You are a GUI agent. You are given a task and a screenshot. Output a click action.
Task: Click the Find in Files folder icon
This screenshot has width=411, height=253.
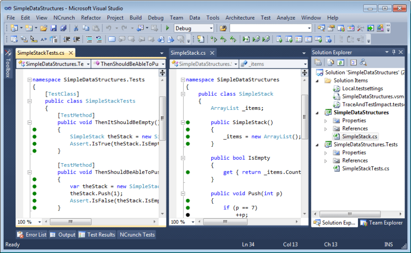[223, 28]
